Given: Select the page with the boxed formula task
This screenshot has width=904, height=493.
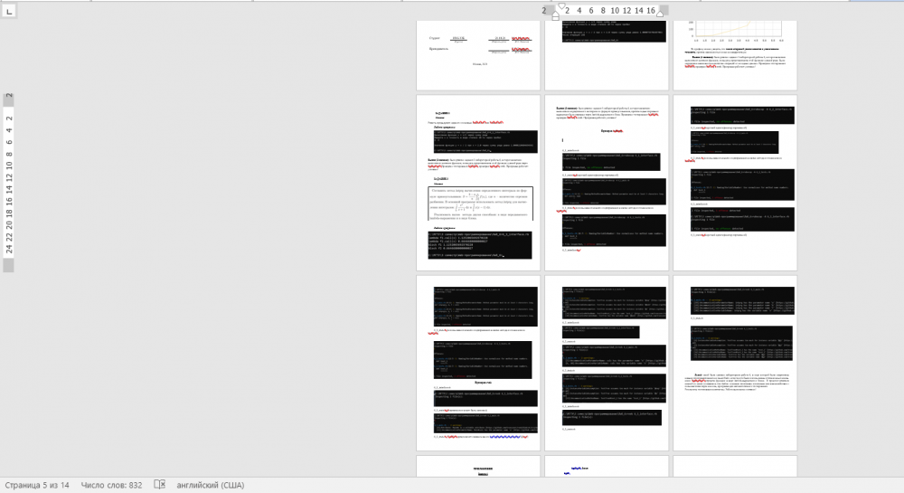Looking at the screenshot, I should 478,183.
